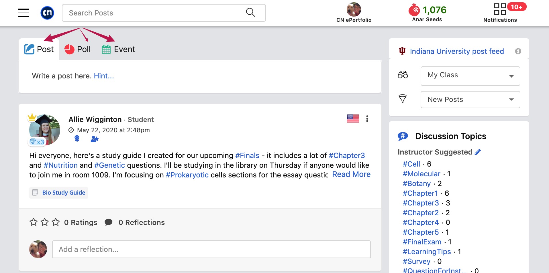Click the post timestamp May 22, 2020
Image resolution: width=549 pixels, height=273 pixels.
click(113, 130)
